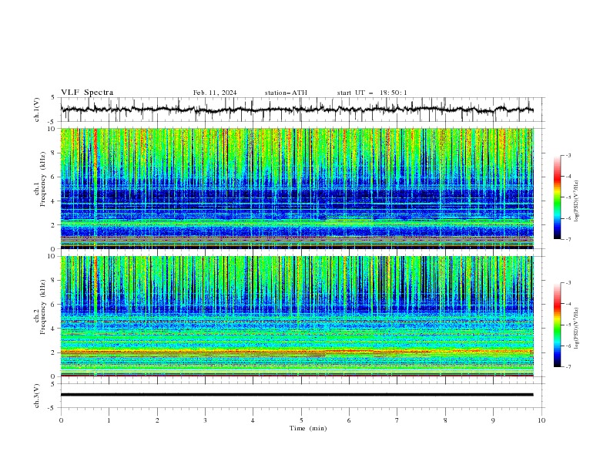
Task: Click the time axis tick label "9"
Action: 493,420
